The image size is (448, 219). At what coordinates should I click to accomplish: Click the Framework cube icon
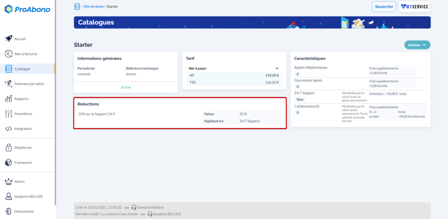pos(9,162)
